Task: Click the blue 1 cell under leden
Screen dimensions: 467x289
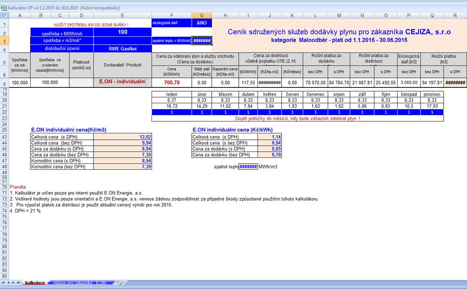Action: click(x=172, y=112)
